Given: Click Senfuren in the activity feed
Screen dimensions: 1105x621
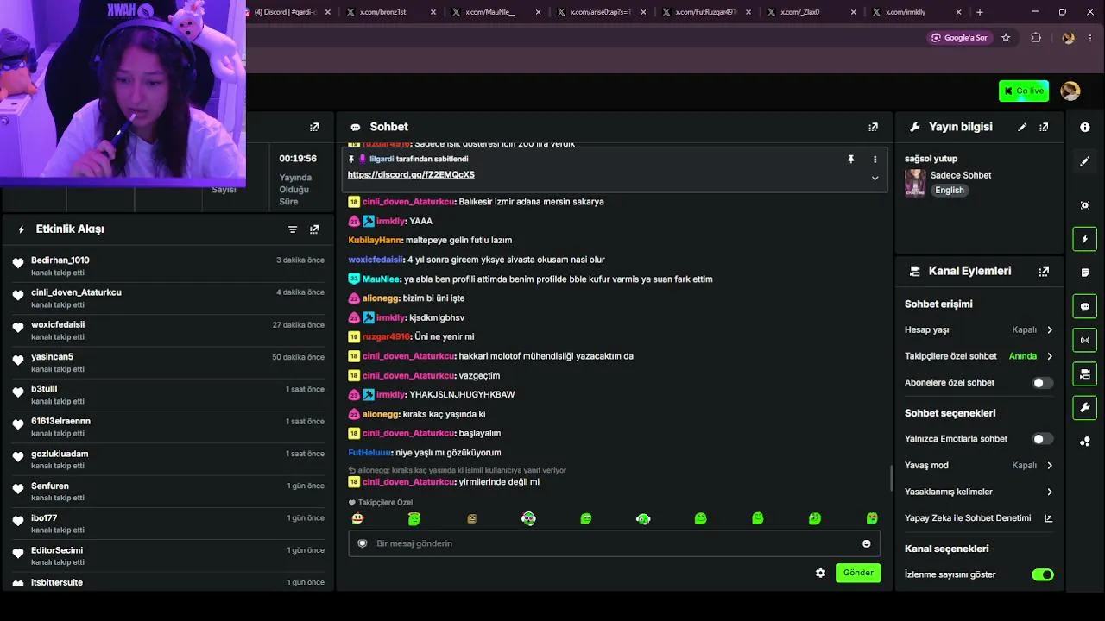Looking at the screenshot, I should [x=50, y=486].
